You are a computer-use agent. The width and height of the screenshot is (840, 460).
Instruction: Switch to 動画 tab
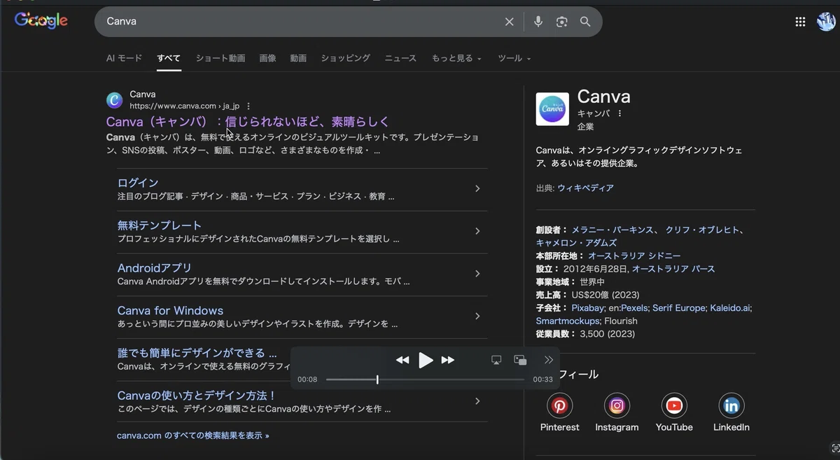pos(298,58)
